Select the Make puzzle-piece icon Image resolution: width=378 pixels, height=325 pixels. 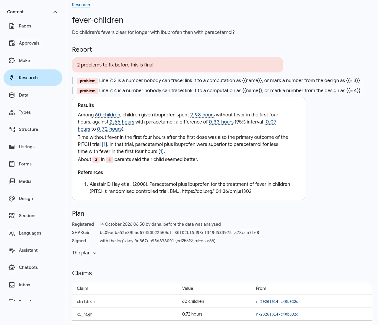(x=12, y=61)
